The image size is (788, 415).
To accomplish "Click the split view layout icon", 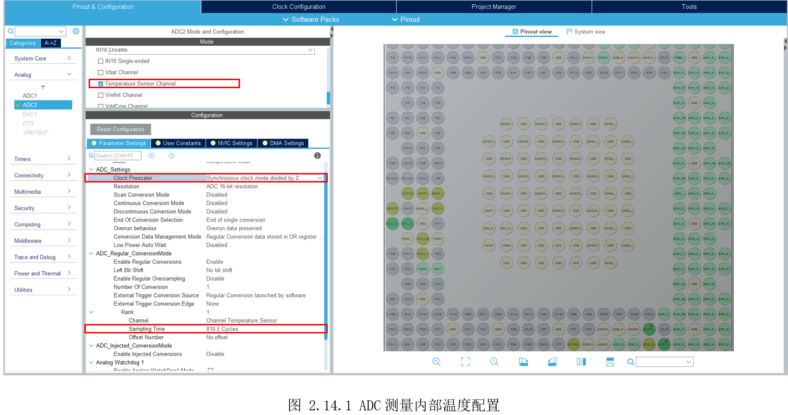I will pyautogui.click(x=581, y=362).
